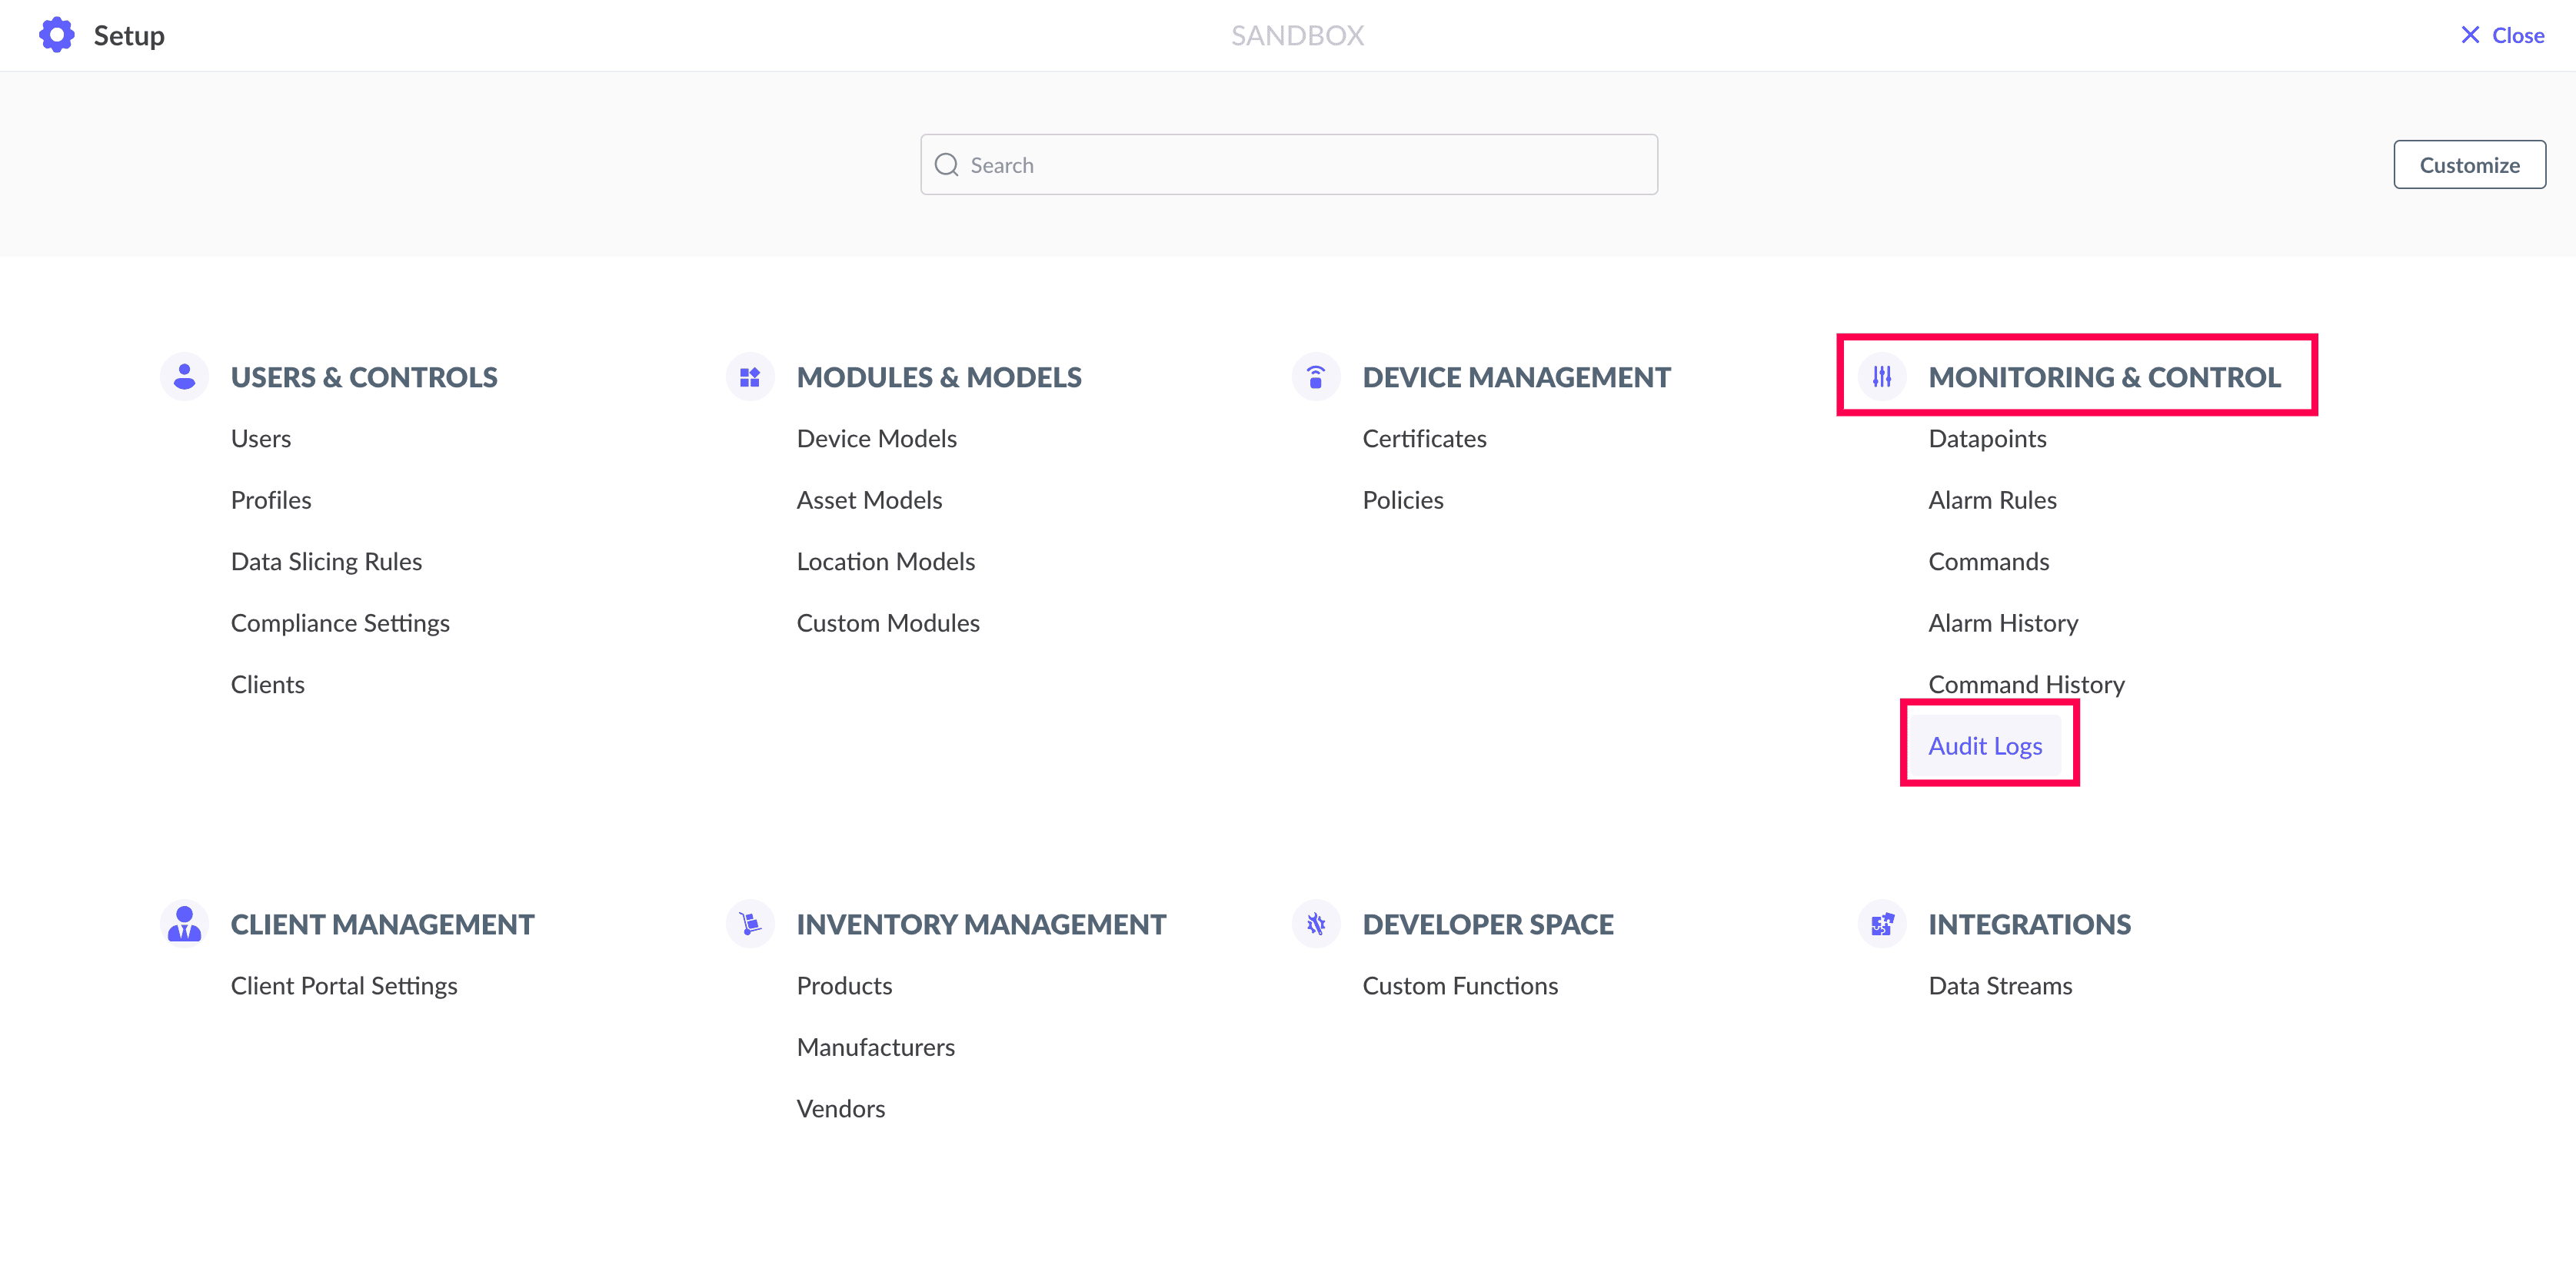2576x1268 pixels.
Task: Open Certificates under Device Management
Action: [x=1424, y=438]
